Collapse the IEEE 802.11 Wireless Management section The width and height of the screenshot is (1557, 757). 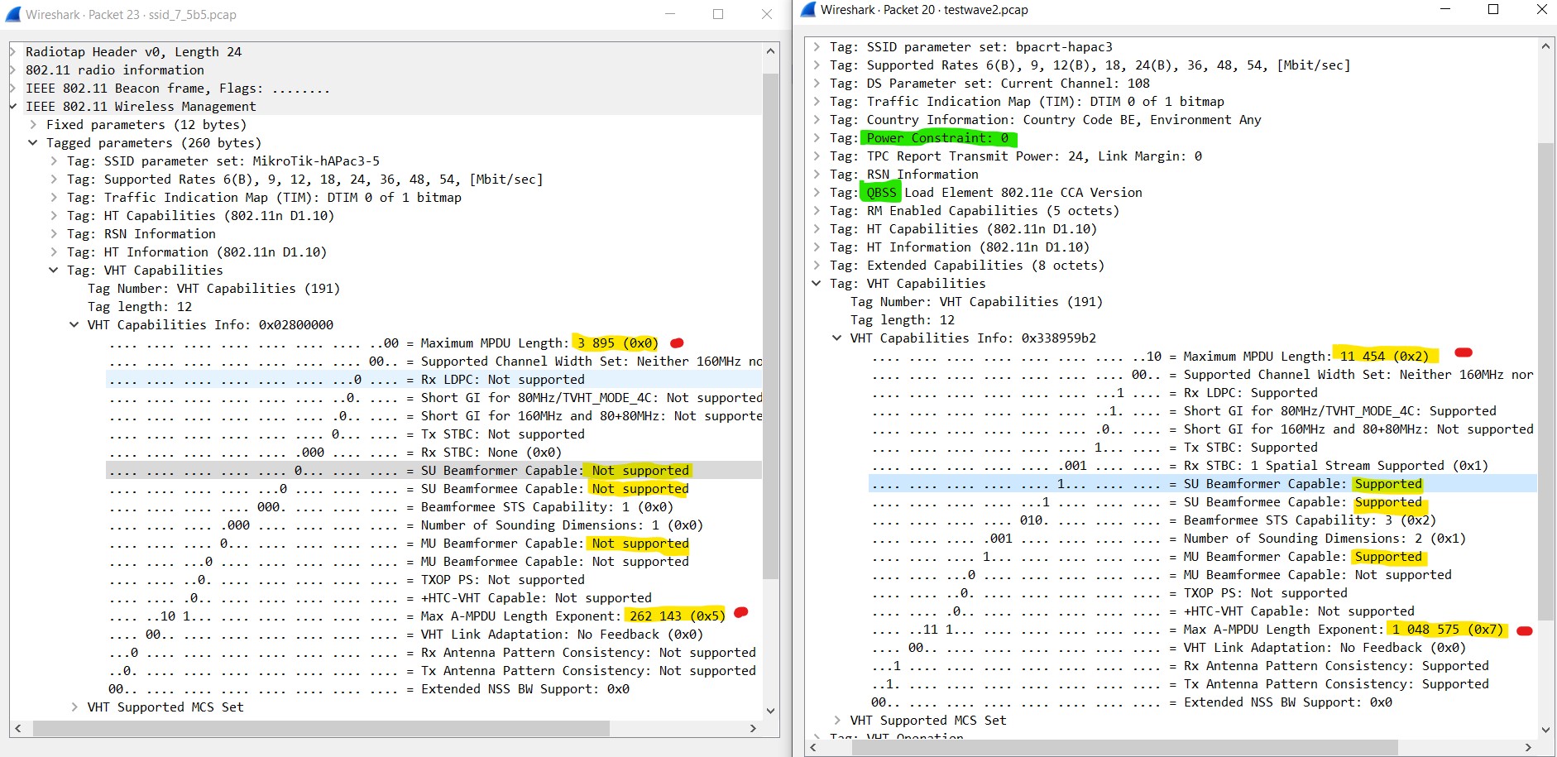13,107
